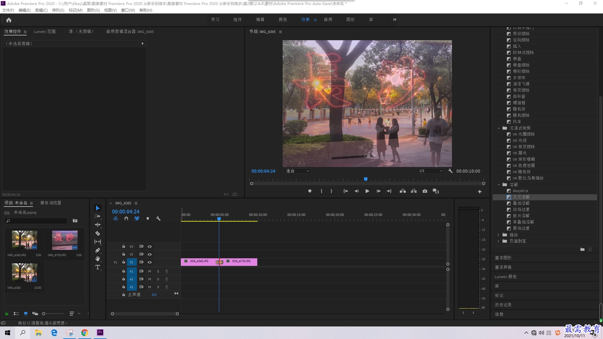Collapse the 沉浸式视频 folder
The image size is (603, 339).
point(499,128)
